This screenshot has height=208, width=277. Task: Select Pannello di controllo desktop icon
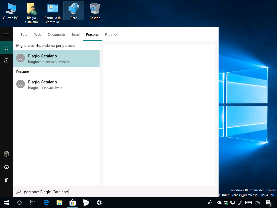tap(53, 14)
